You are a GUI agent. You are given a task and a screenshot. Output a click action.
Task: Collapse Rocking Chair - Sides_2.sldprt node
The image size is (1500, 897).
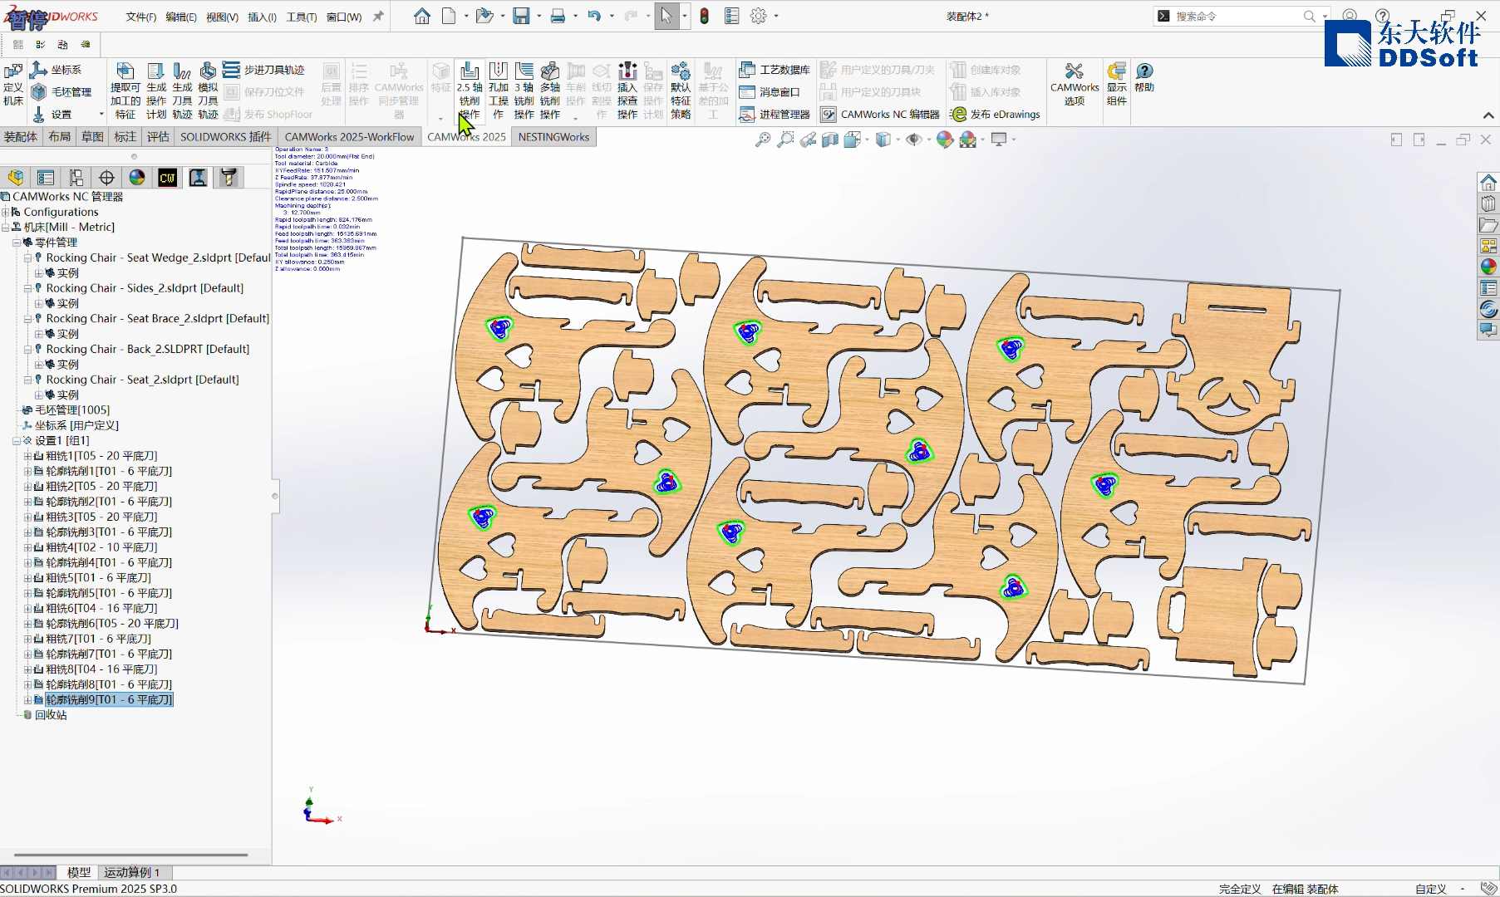tap(27, 288)
